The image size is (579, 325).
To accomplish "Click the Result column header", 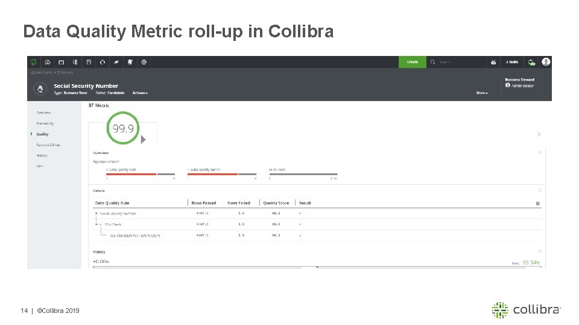I will [305, 203].
